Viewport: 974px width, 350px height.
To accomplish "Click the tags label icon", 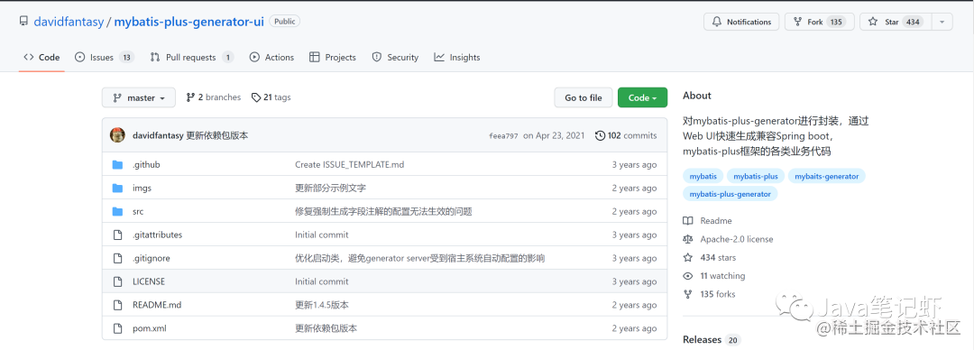I will [x=256, y=97].
